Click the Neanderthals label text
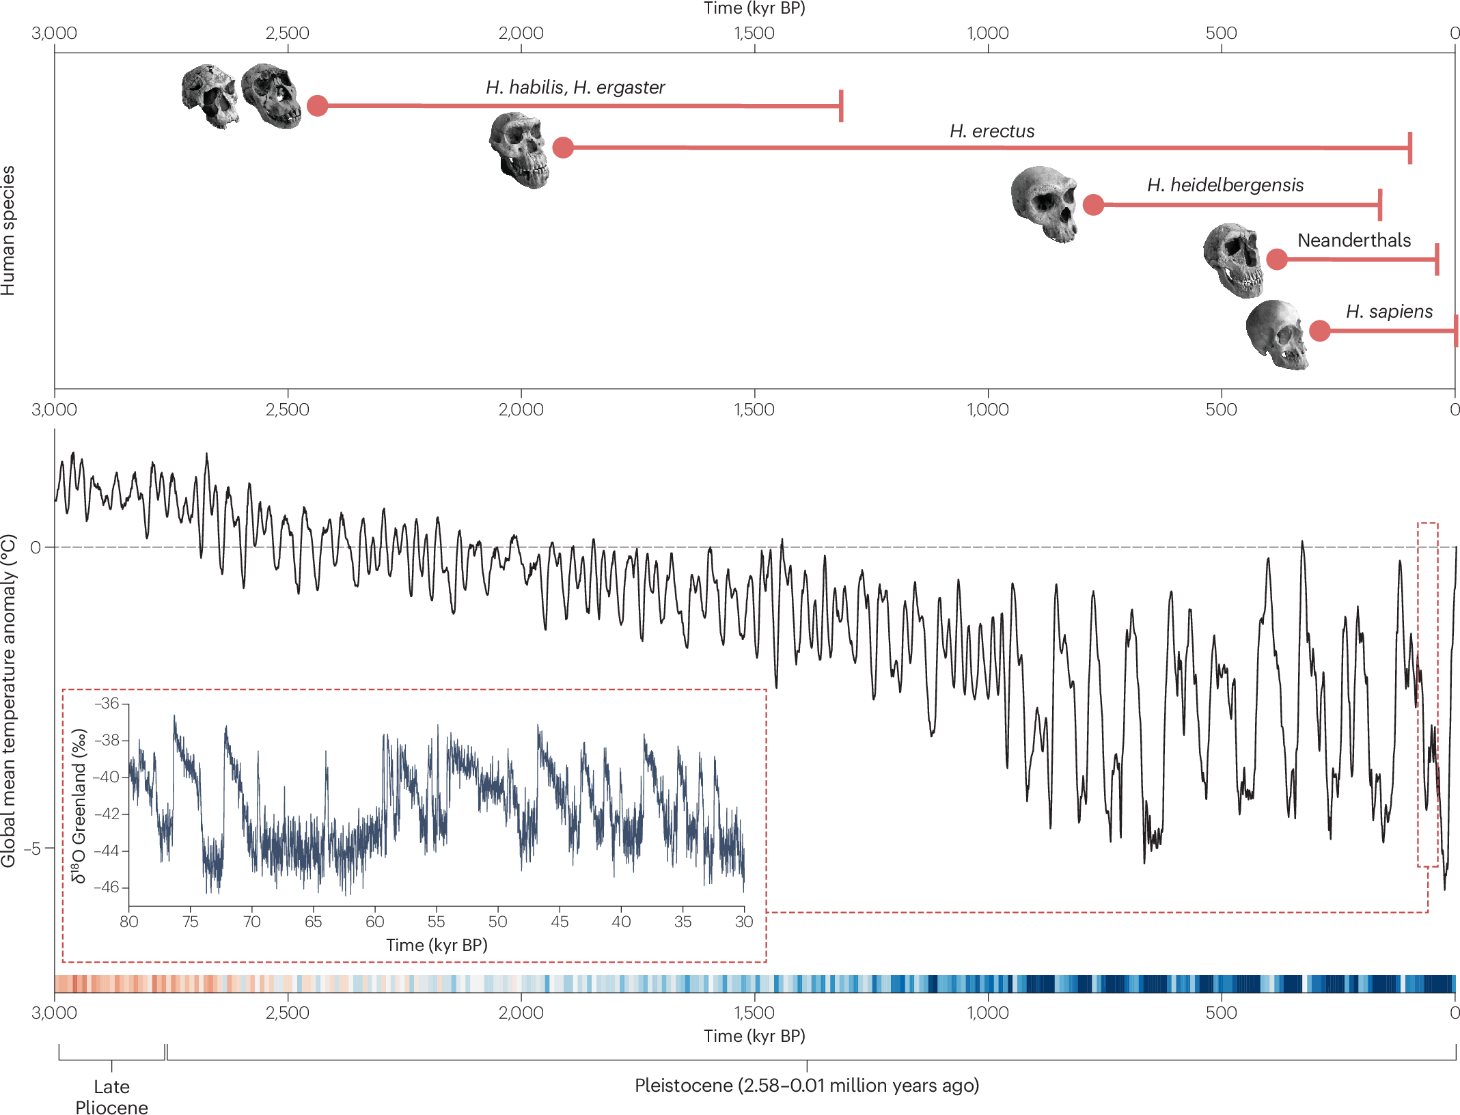This screenshot has width=1460, height=1115. coord(1353,240)
